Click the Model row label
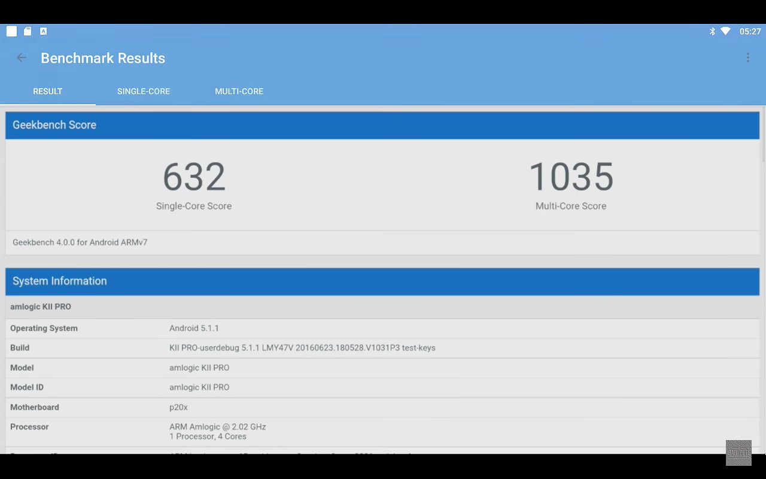This screenshot has height=479, width=766. point(22,368)
